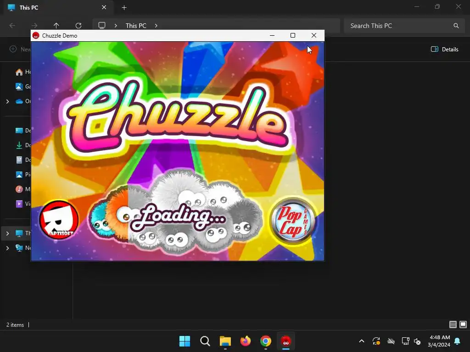This screenshot has width=470, height=352.
Task: Open File Explorer from taskbar
Action: click(225, 341)
